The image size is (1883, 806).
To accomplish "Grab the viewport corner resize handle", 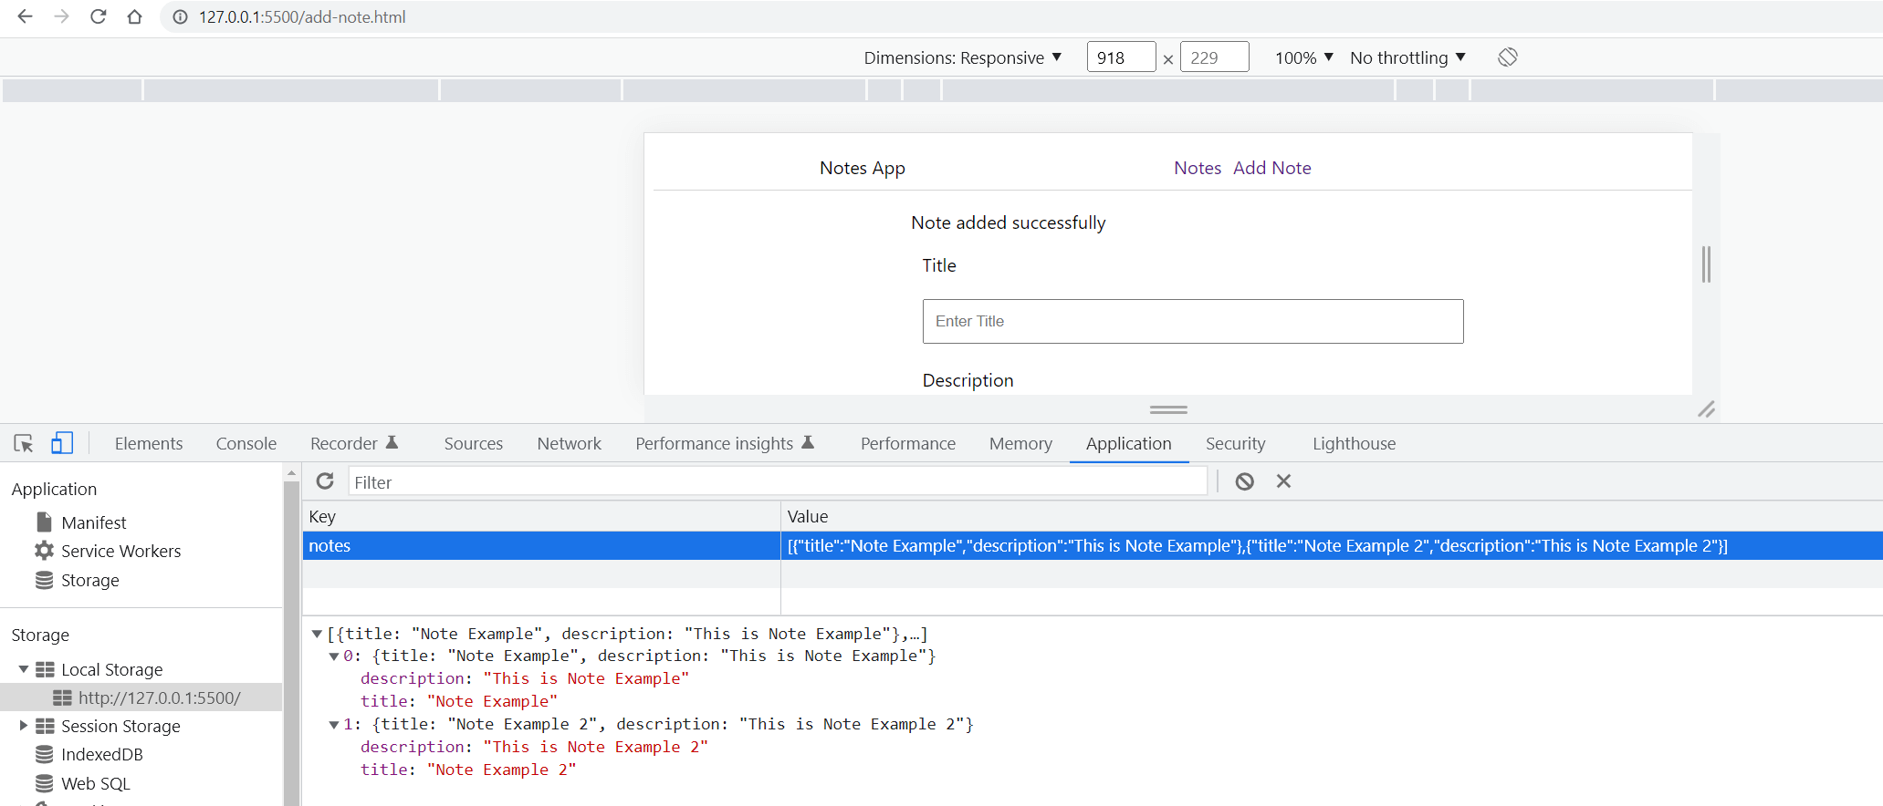I will click(1706, 409).
